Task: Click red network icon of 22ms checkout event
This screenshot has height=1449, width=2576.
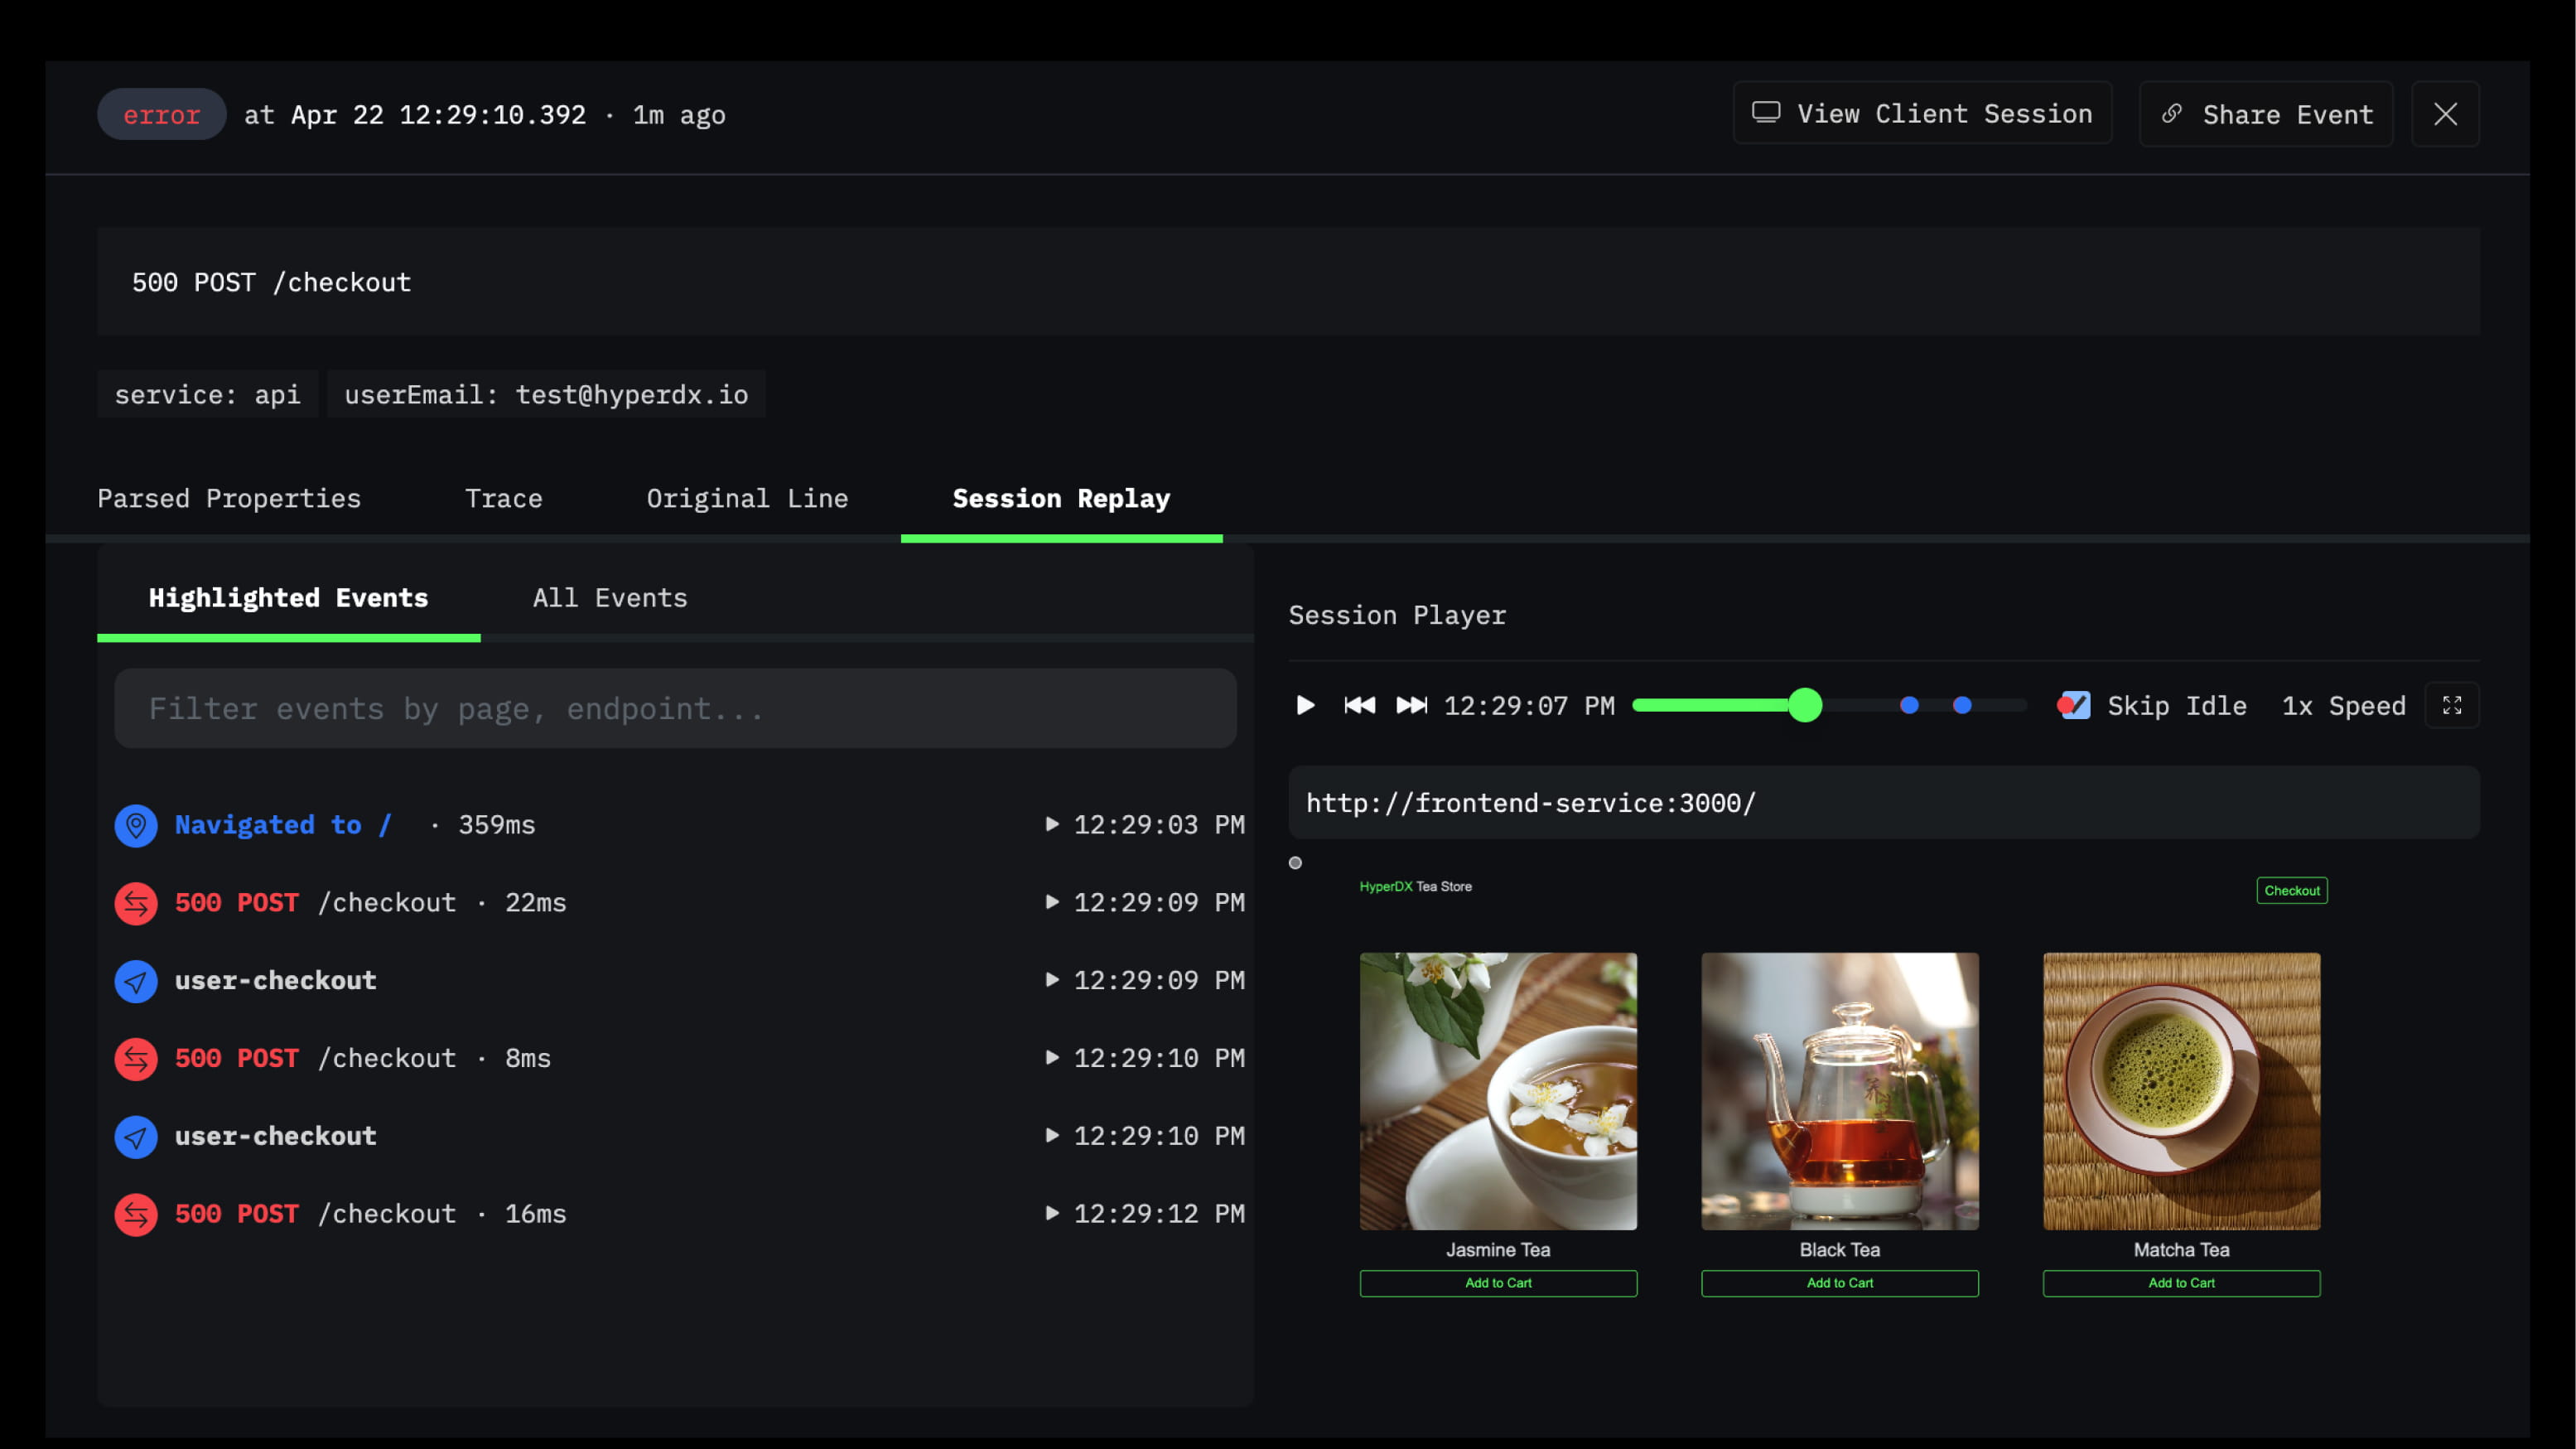Action: [136, 903]
